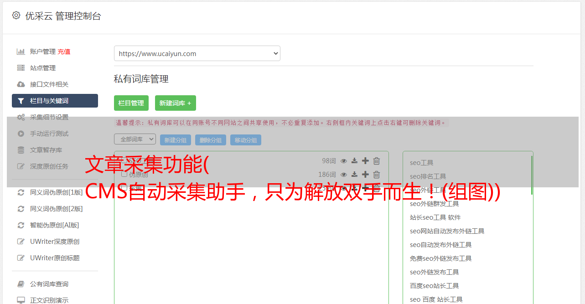Click the keyword 'seo 百度 站长工具'
The height and width of the screenshot is (304, 585).
coord(436,299)
